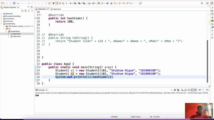Open the Debug dropdown arrow
Image resolution: width=214 pixels, height=120 pixels.
pyautogui.click(x=73, y=3)
